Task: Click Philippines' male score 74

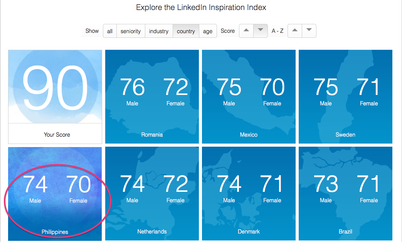Action: point(35,184)
